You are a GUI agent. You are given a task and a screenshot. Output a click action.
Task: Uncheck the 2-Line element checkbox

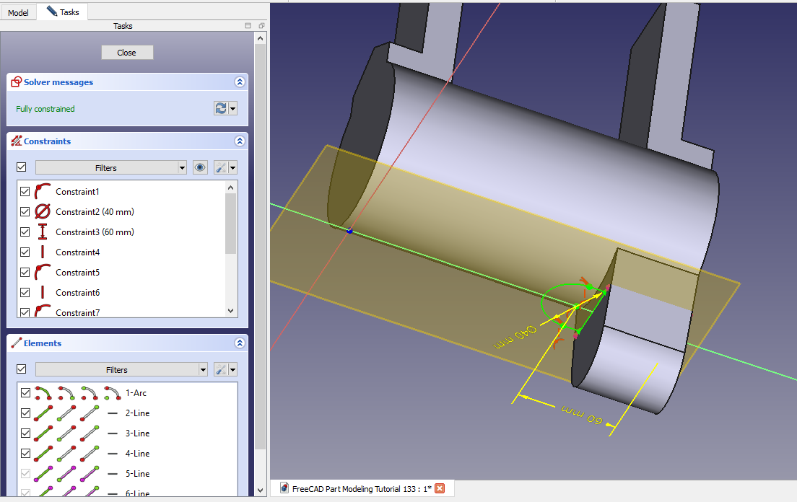(26, 413)
